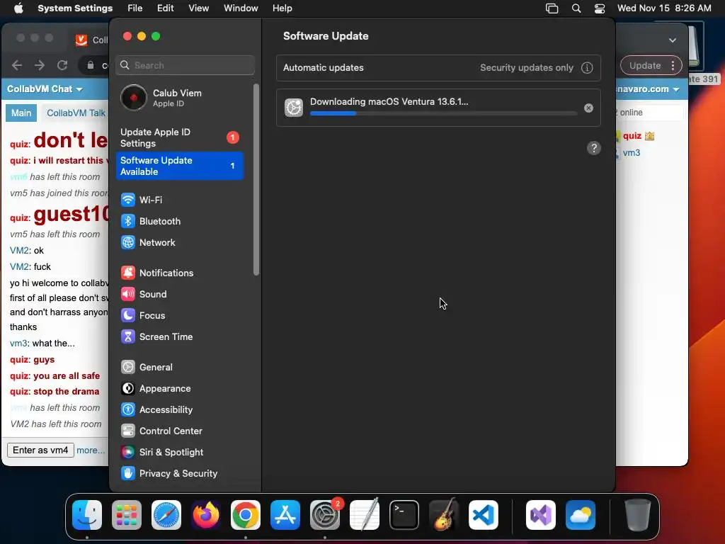Select the Main chat tab in browser

(x=21, y=113)
